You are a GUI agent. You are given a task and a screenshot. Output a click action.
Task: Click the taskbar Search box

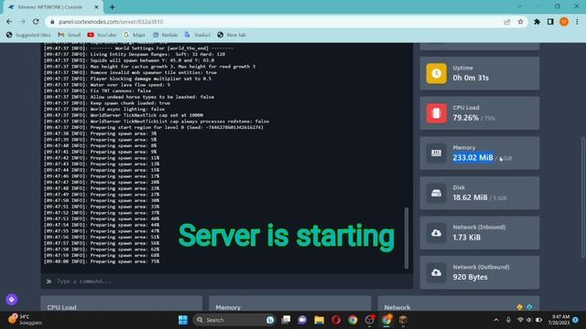pyautogui.click(x=234, y=320)
